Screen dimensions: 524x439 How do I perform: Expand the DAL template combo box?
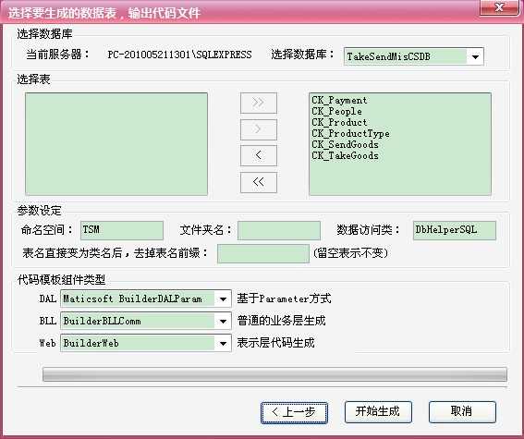point(224,299)
